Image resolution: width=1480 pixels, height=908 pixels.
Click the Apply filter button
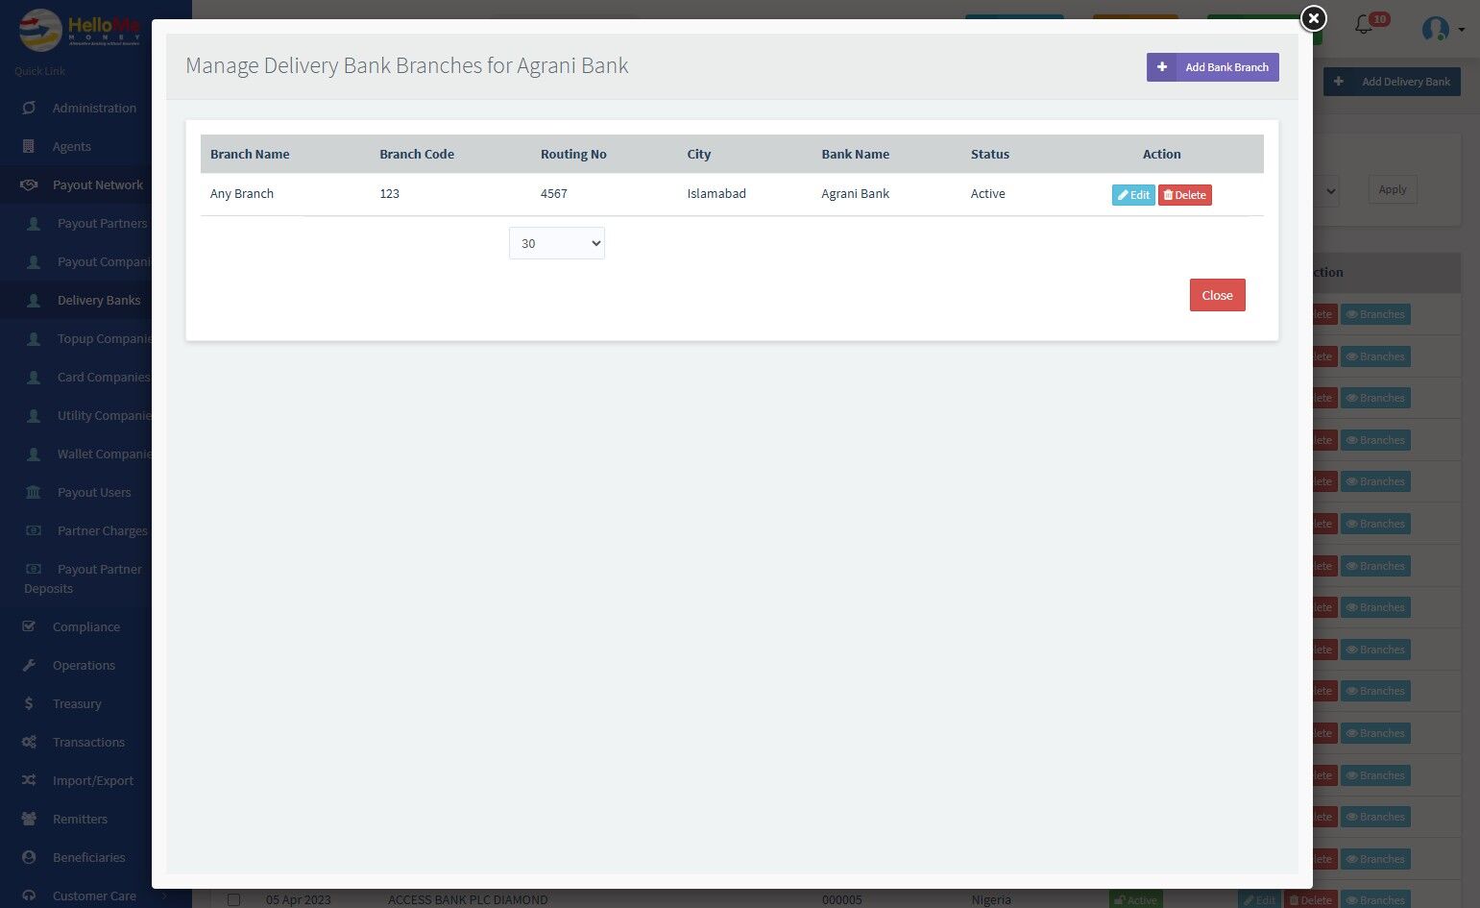coord(1393,189)
